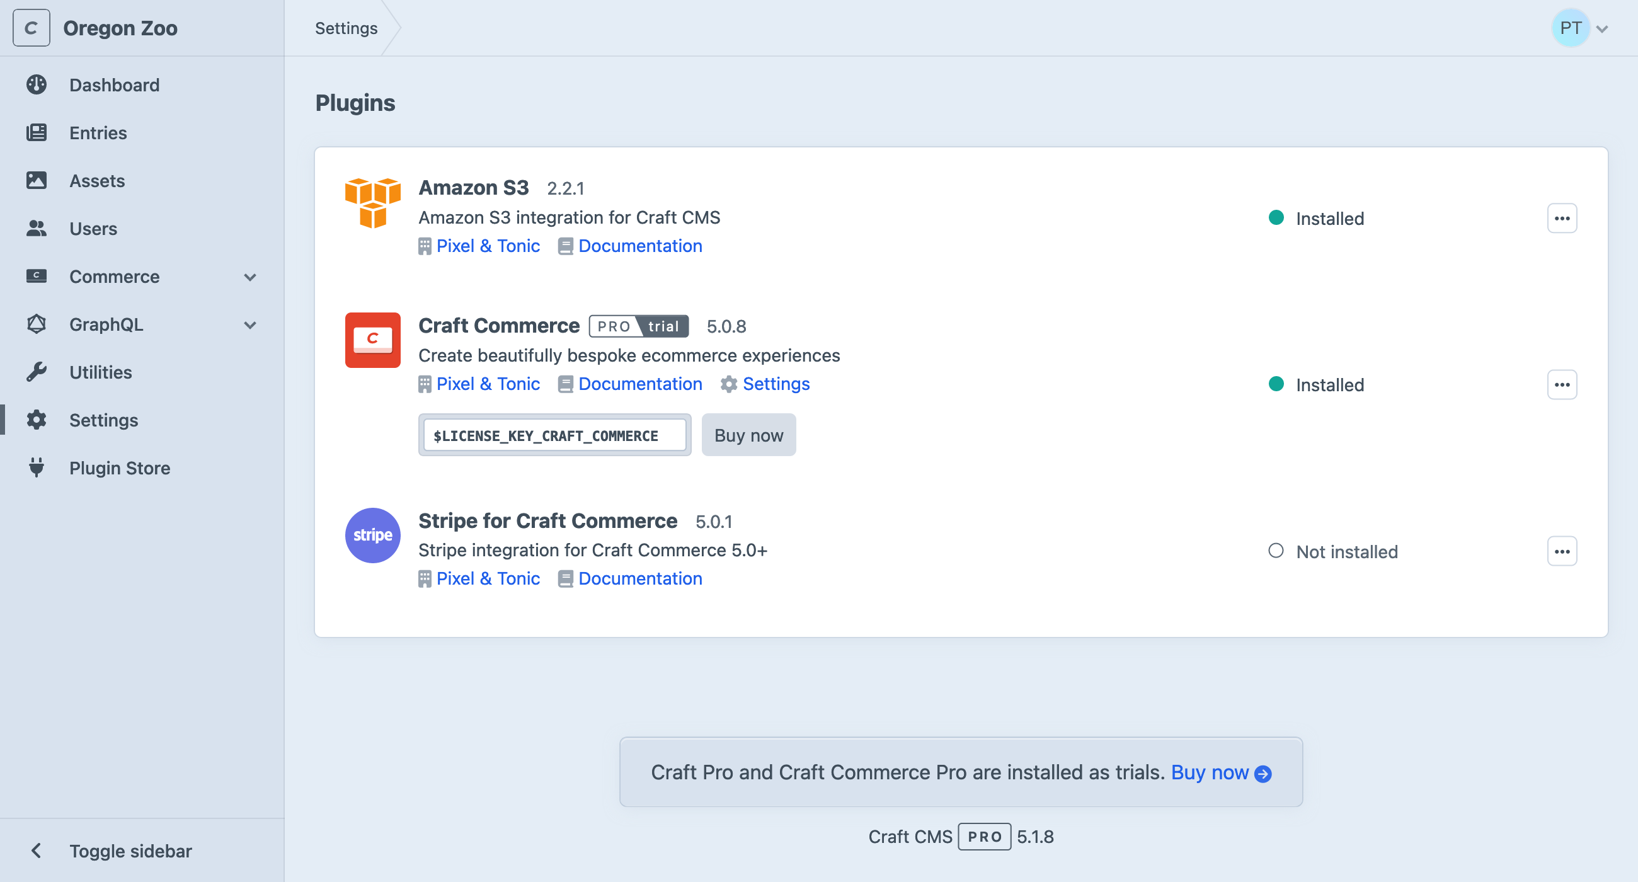The image size is (1638, 882).
Task: Open Utilities using the wrench icon
Action: click(x=37, y=372)
